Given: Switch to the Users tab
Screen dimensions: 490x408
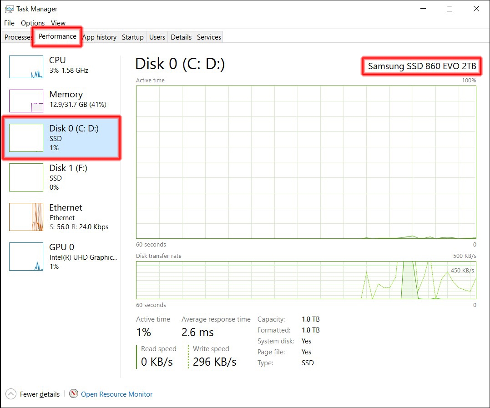Looking at the screenshot, I should (157, 37).
